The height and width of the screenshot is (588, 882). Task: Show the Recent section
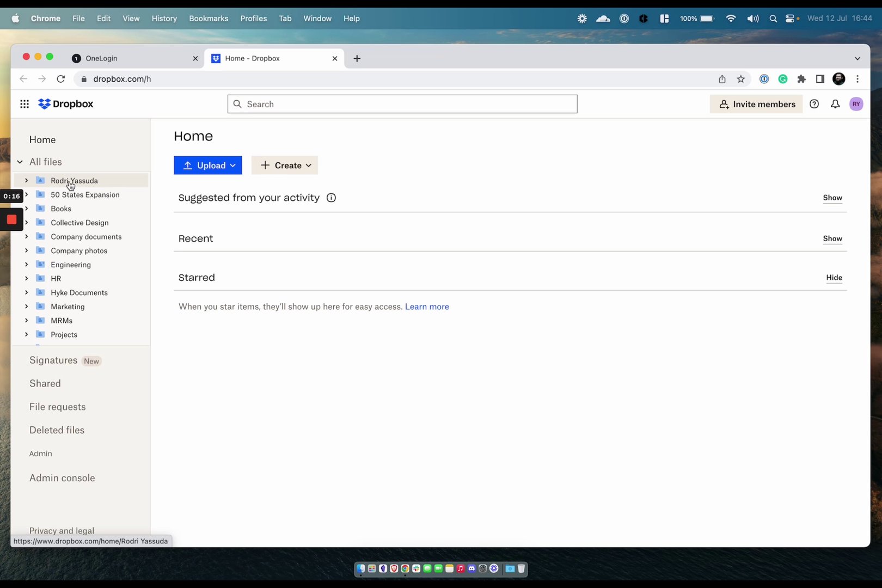click(832, 238)
